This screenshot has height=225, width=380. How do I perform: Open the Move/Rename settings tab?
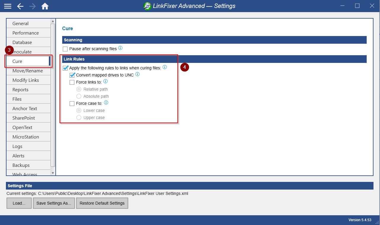(28, 71)
